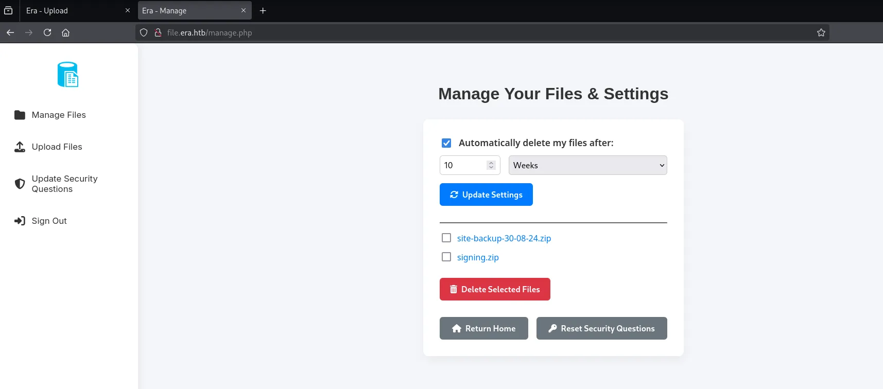Disable automatic file deletion checkbox
The image size is (883, 389).
tap(446, 143)
